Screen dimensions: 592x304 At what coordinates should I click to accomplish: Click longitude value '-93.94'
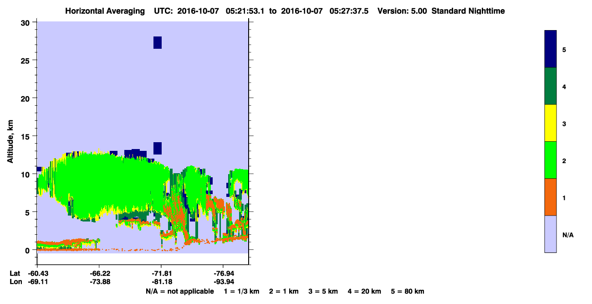point(223,282)
